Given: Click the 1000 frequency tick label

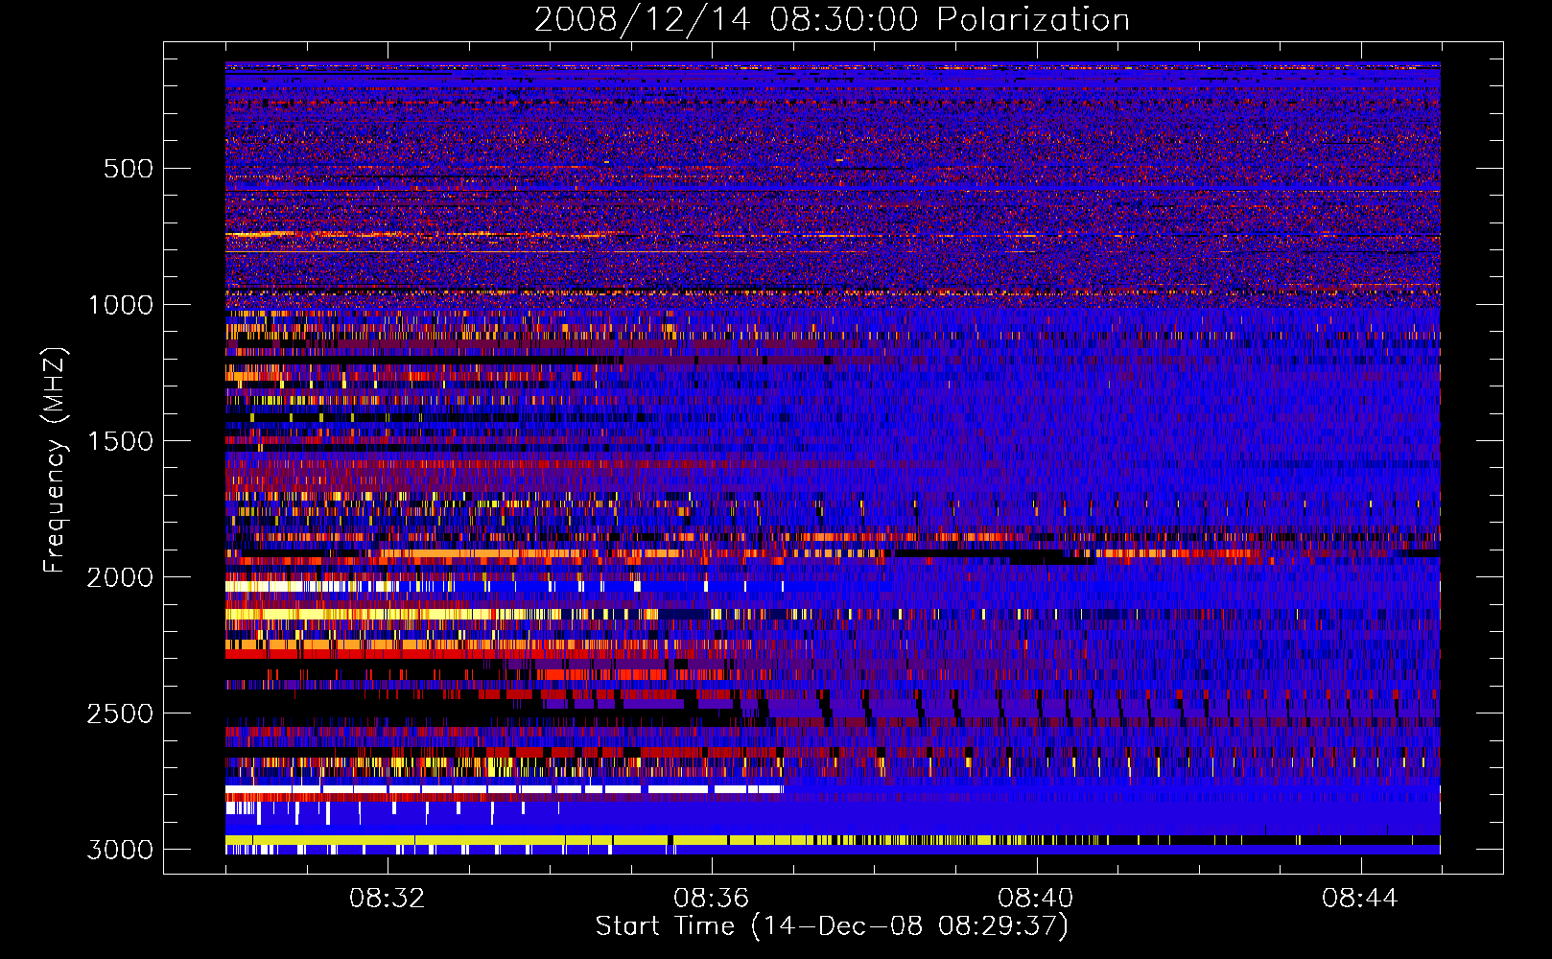Looking at the screenshot, I should coord(120,305).
